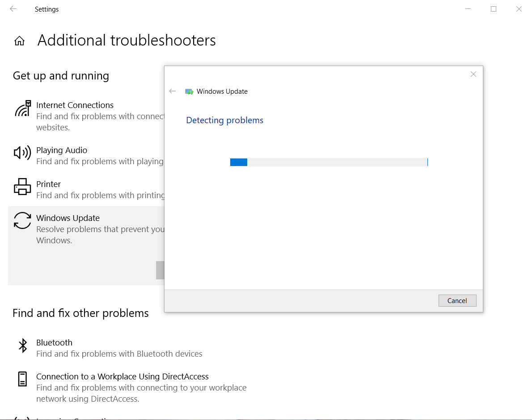This screenshot has width=532, height=420.
Task: Minimize the Settings window
Action: (x=468, y=9)
